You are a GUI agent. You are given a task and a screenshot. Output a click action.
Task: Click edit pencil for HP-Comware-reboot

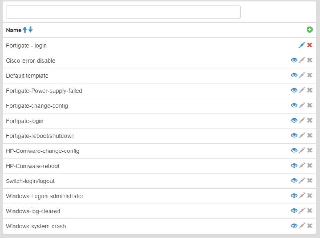pos(302,166)
